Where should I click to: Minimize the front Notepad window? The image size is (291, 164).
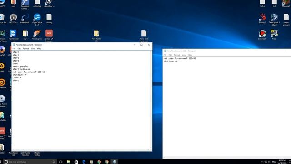coord(135,45)
